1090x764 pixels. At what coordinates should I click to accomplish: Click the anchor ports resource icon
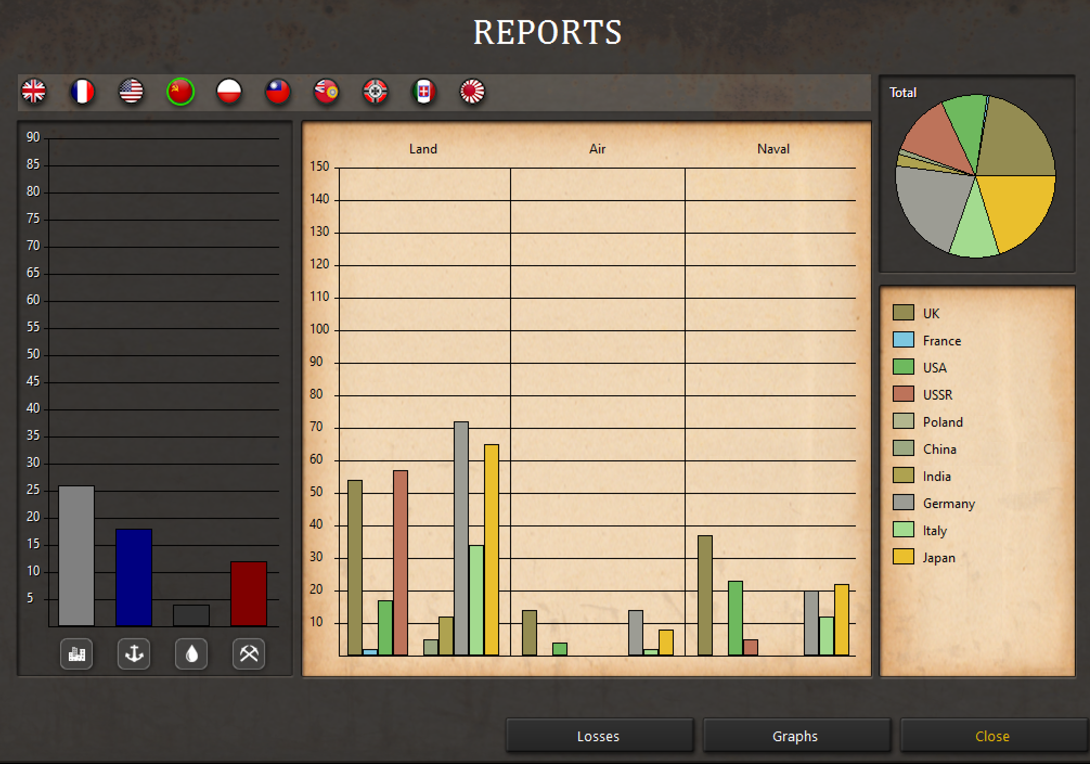[134, 654]
